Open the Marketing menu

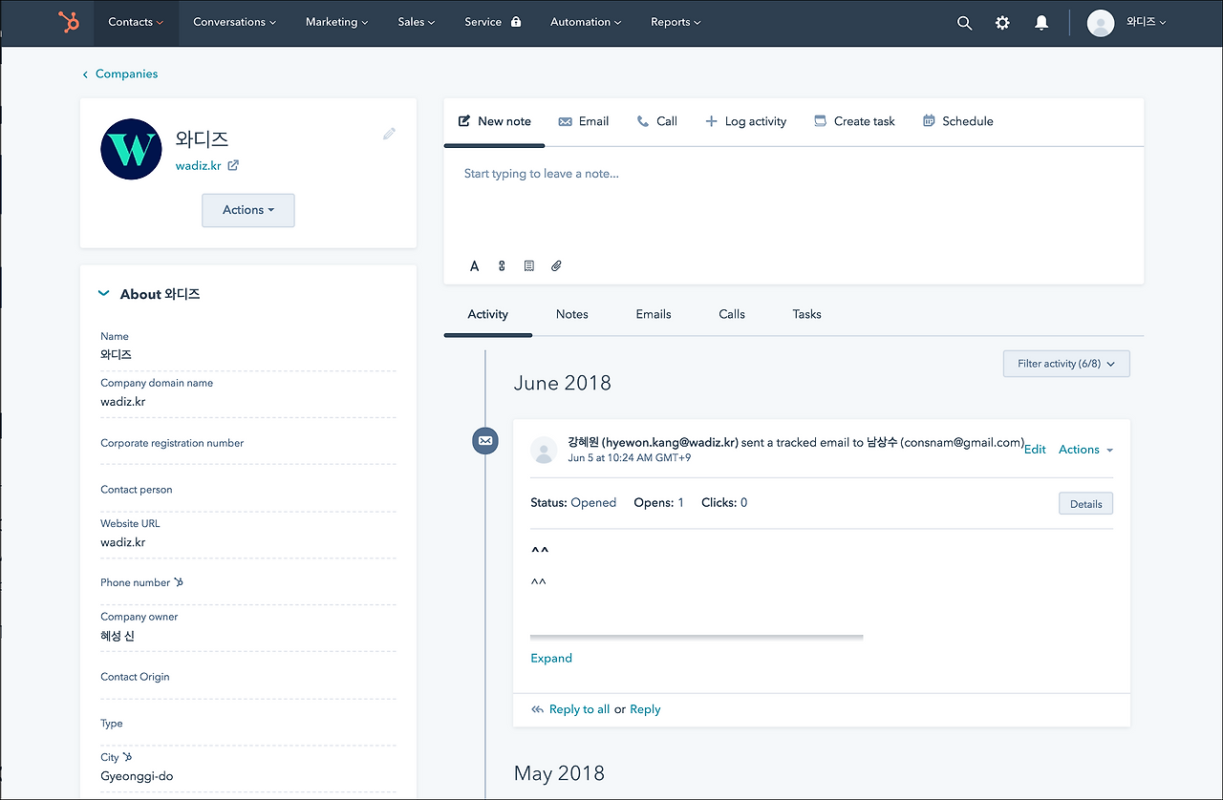tap(337, 22)
